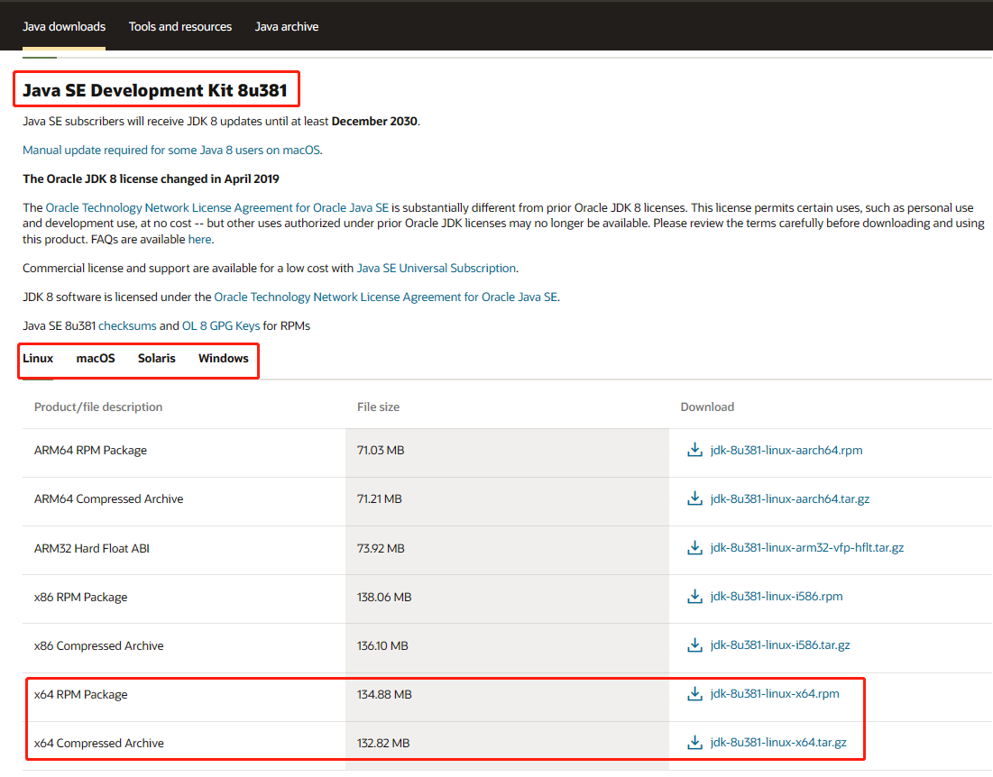Click download icon beside jdk-8u381-linux-i586.tar.gz
This screenshot has height=777, width=993.
click(694, 644)
